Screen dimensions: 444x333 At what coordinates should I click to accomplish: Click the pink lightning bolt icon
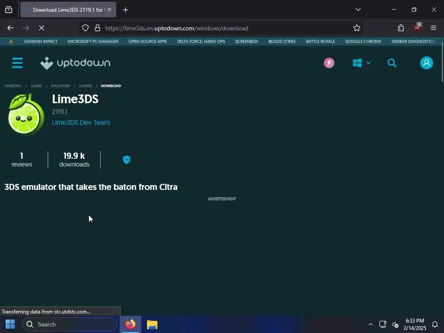329,63
